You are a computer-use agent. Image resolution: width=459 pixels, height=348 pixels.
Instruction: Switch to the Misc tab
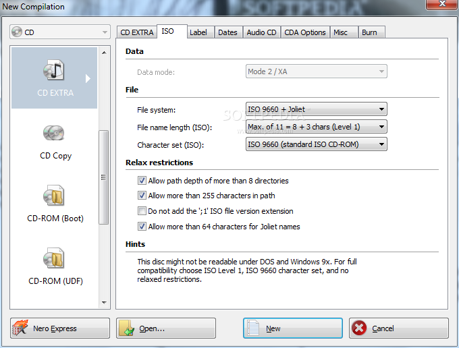click(344, 32)
